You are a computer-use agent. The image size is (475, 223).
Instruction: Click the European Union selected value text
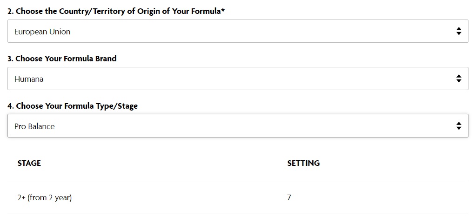tap(42, 32)
